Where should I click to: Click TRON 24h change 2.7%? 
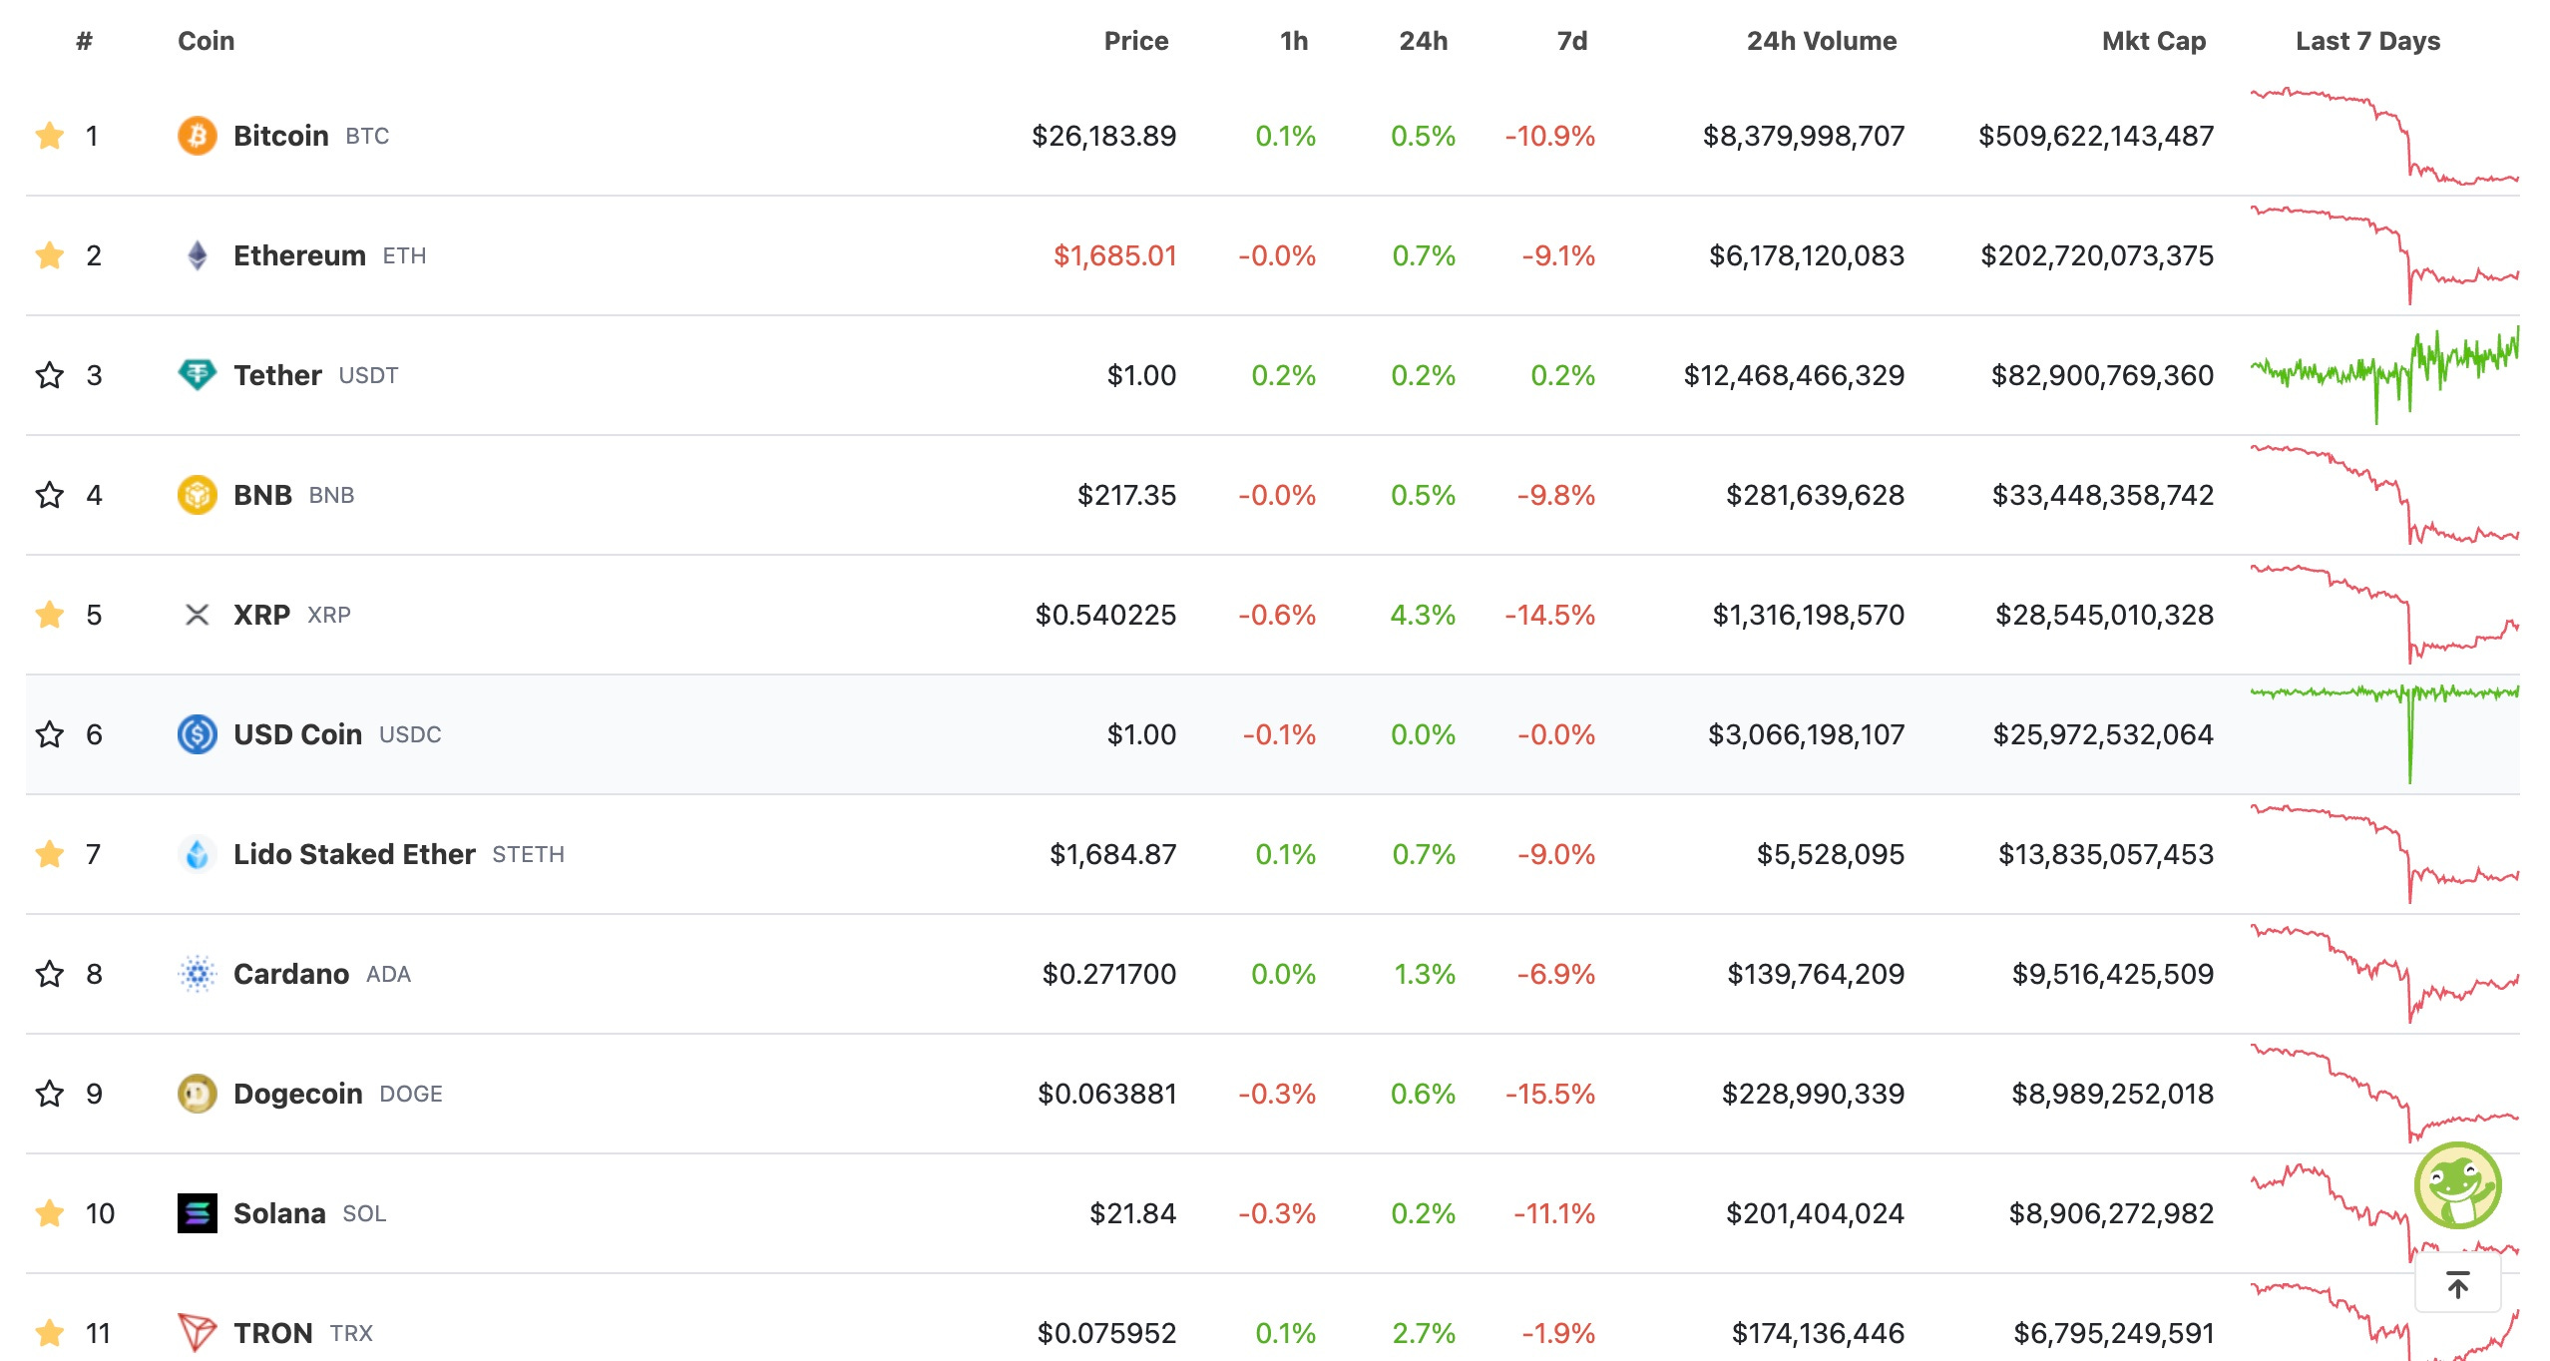(x=1424, y=1333)
